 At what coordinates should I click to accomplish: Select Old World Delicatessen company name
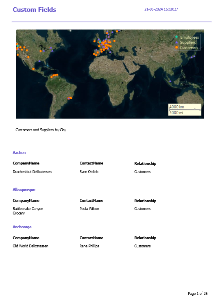tap(30, 246)
